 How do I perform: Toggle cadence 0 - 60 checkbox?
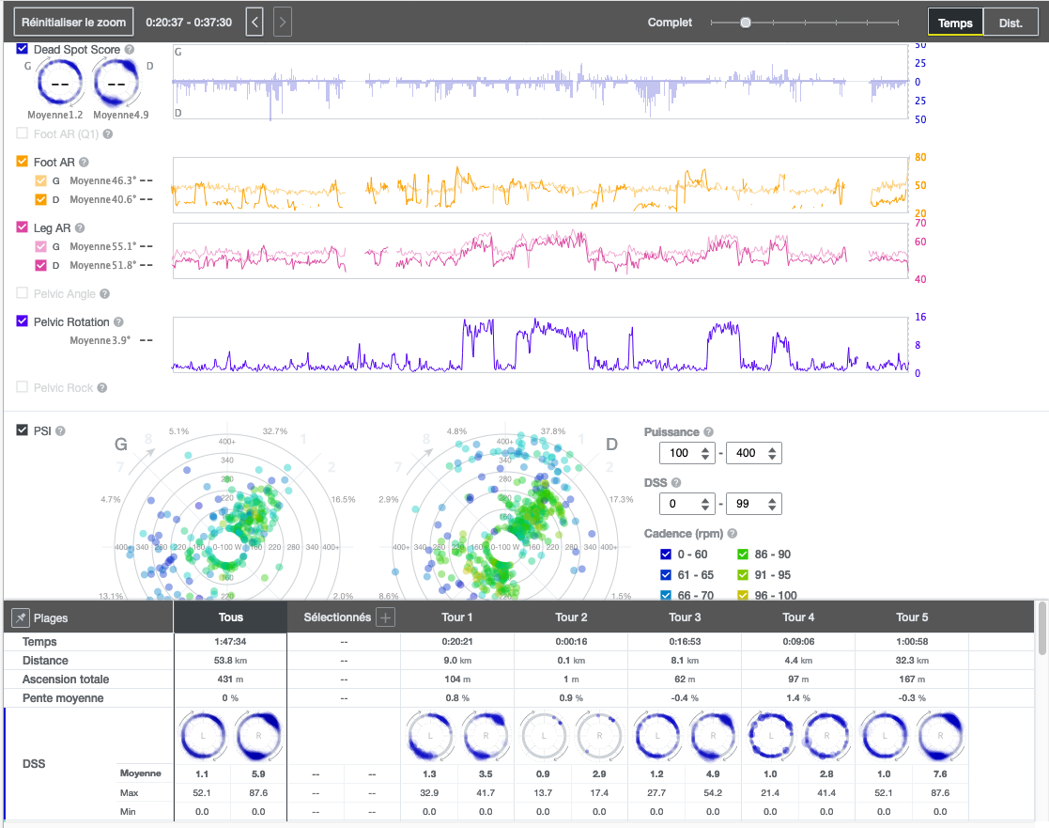tap(666, 555)
